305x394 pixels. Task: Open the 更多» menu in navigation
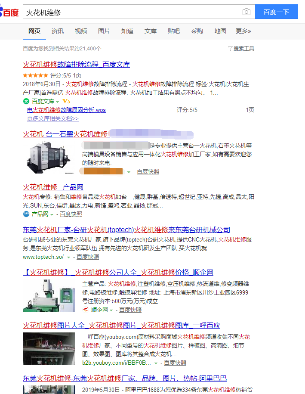pyautogui.click(x=243, y=31)
